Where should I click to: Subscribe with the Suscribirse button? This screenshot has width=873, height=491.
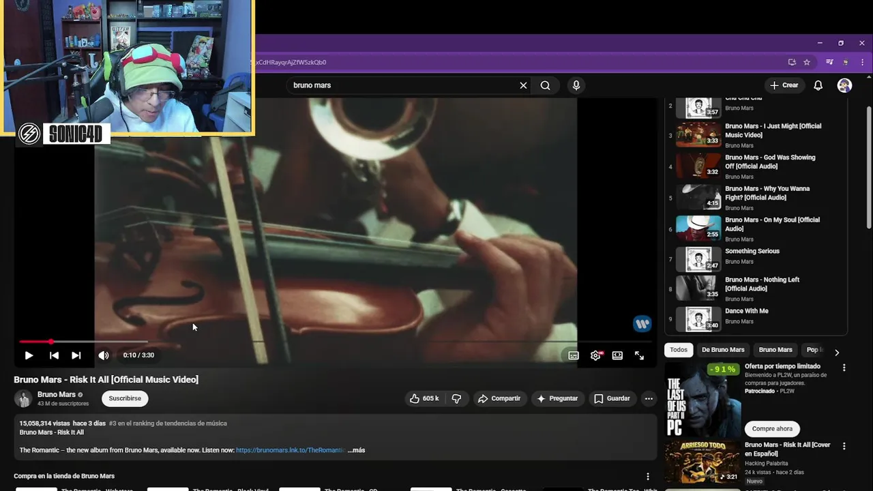[x=125, y=398]
